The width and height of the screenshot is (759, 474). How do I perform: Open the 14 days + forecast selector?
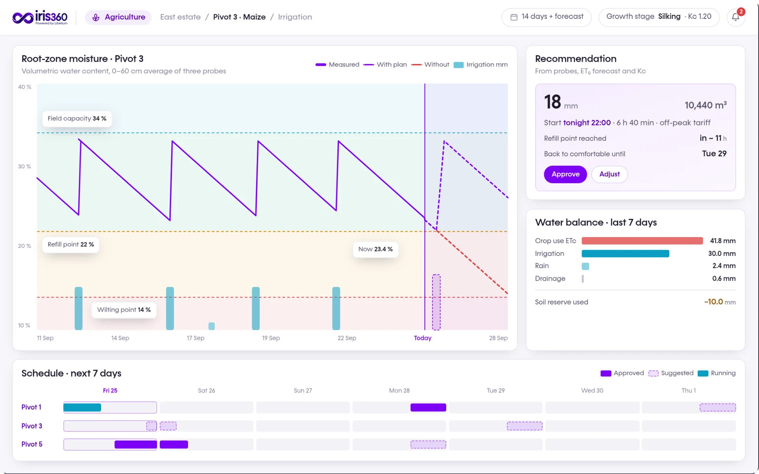coord(546,17)
